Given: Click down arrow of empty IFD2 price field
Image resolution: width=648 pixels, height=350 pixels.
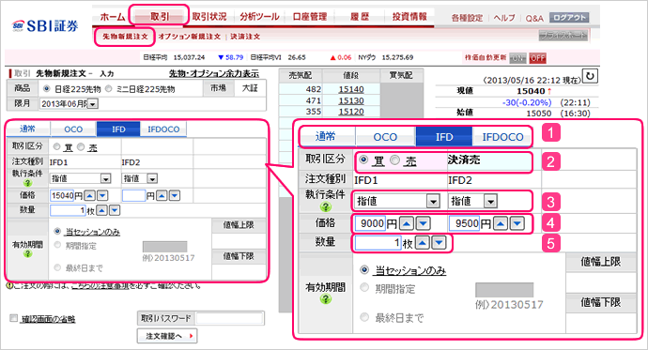Looking at the screenshot, I should click(x=175, y=195).
